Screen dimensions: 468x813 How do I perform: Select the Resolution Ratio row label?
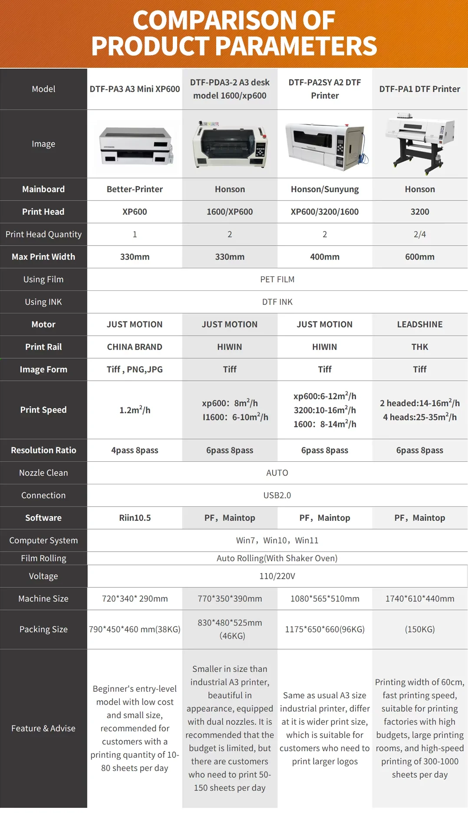(43, 450)
